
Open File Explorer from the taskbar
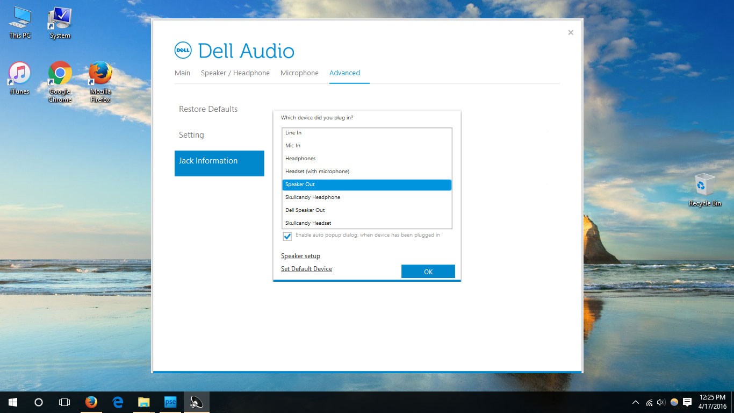point(143,402)
